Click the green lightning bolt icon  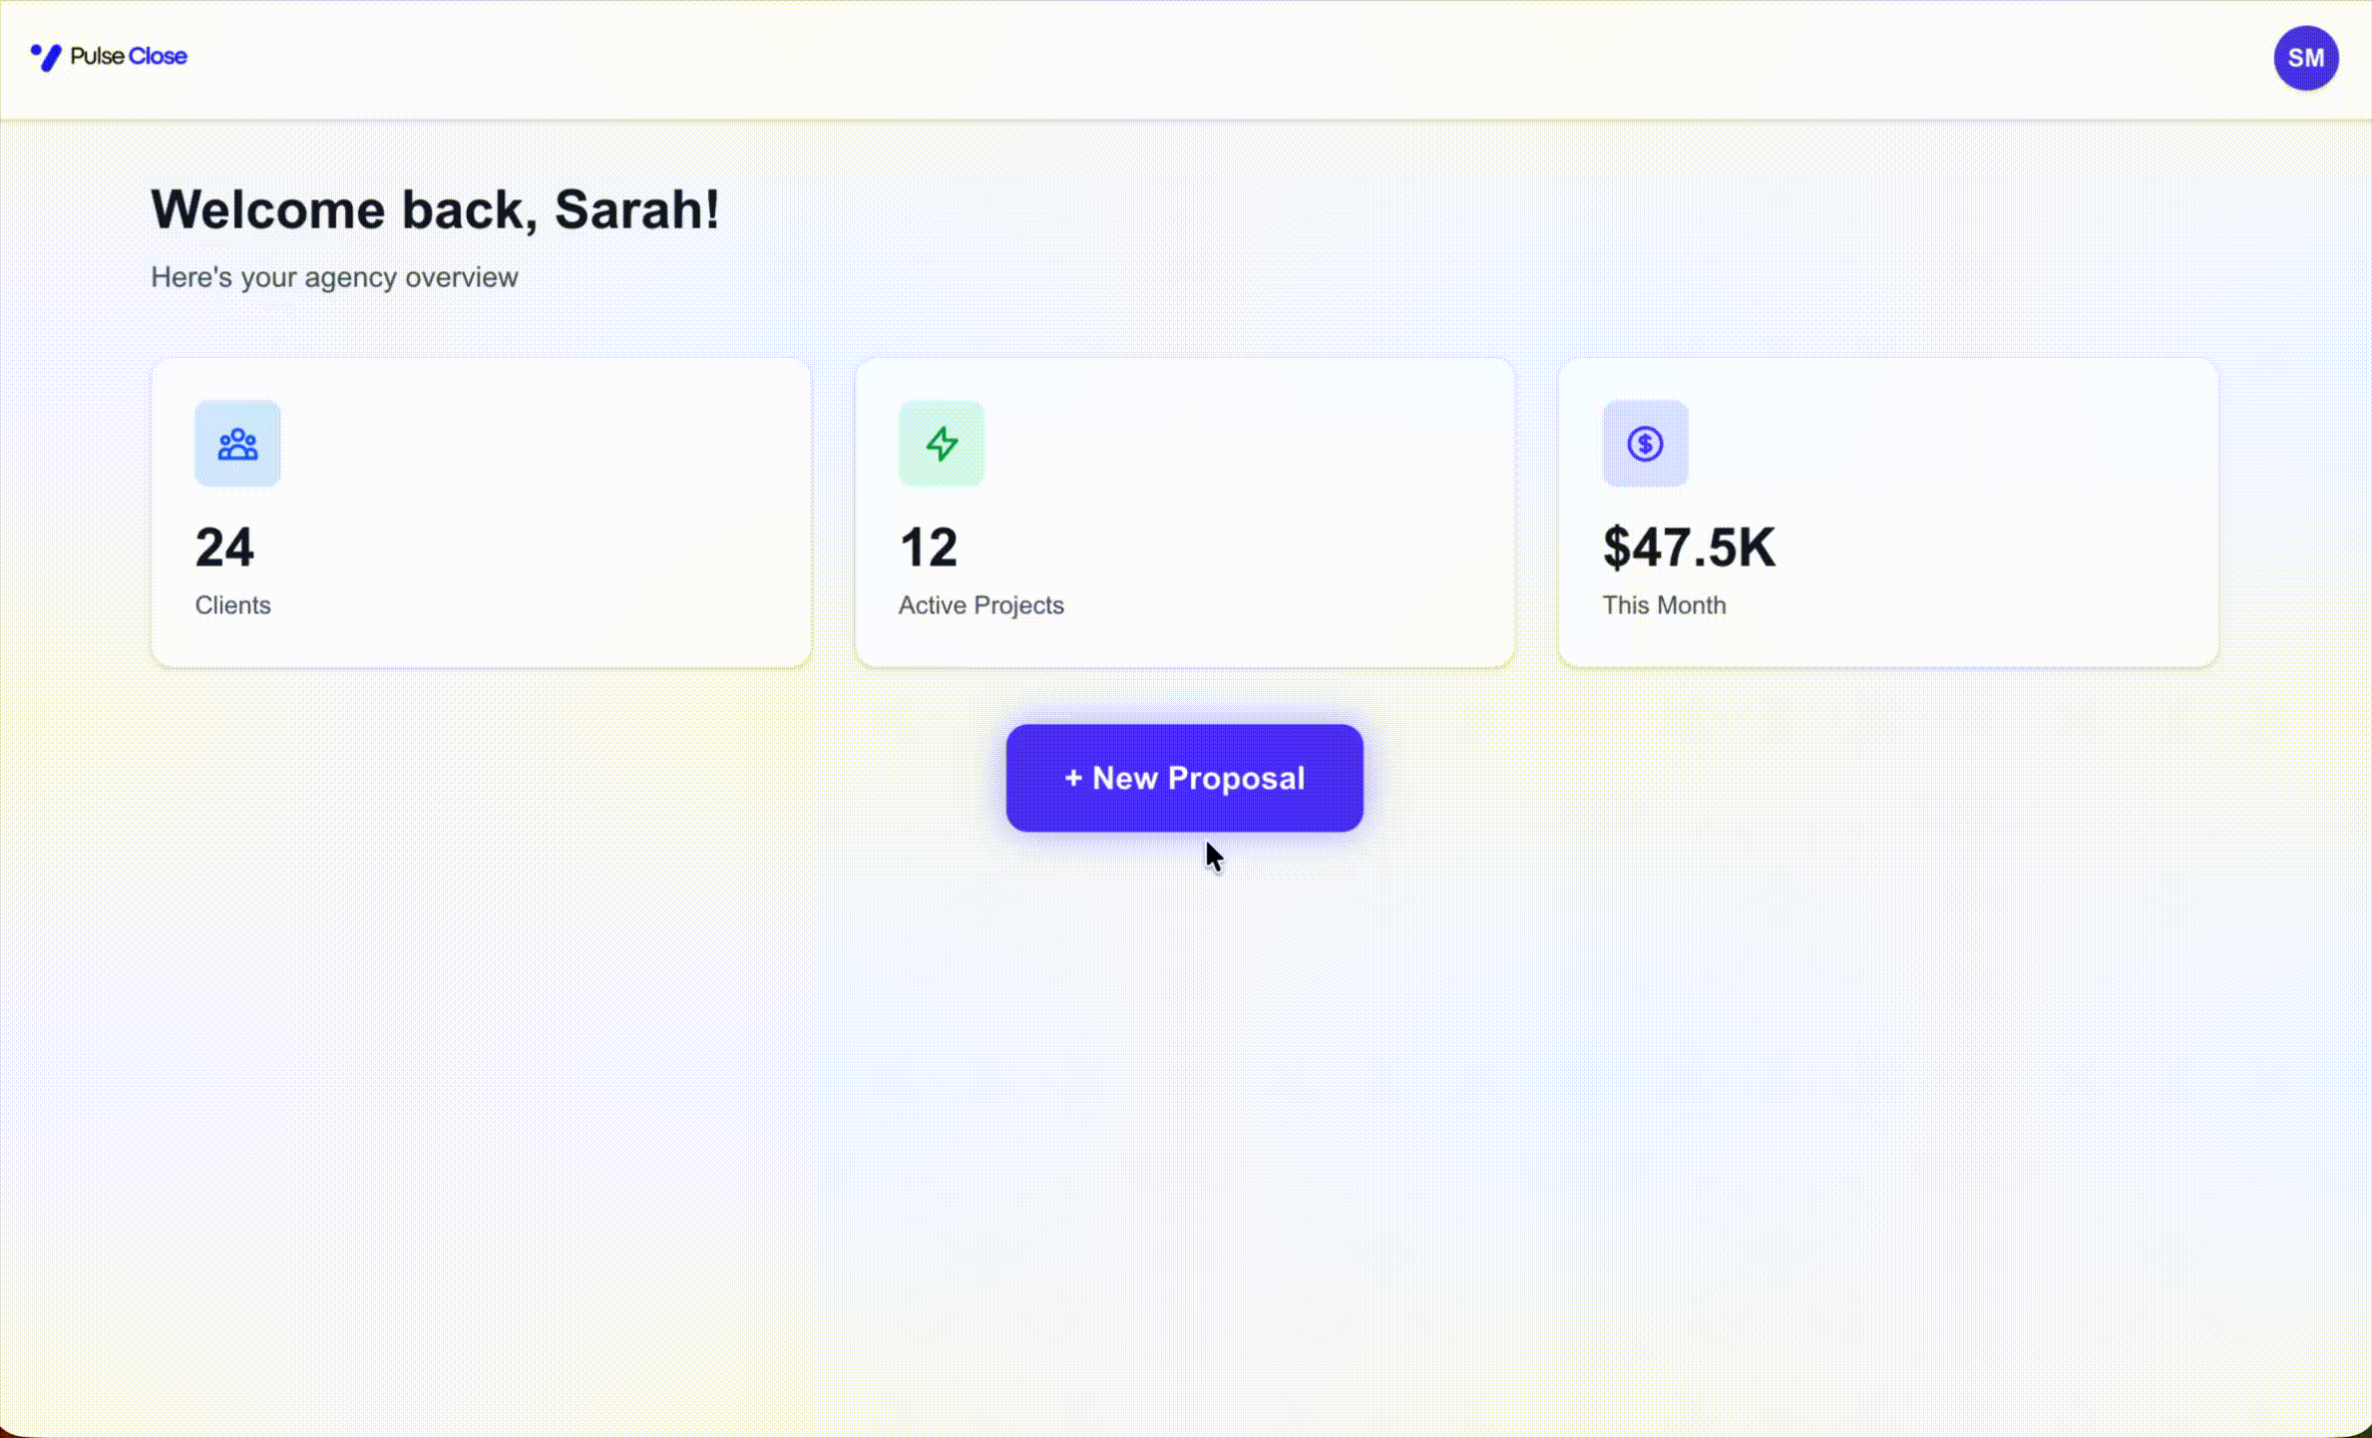[x=941, y=444]
